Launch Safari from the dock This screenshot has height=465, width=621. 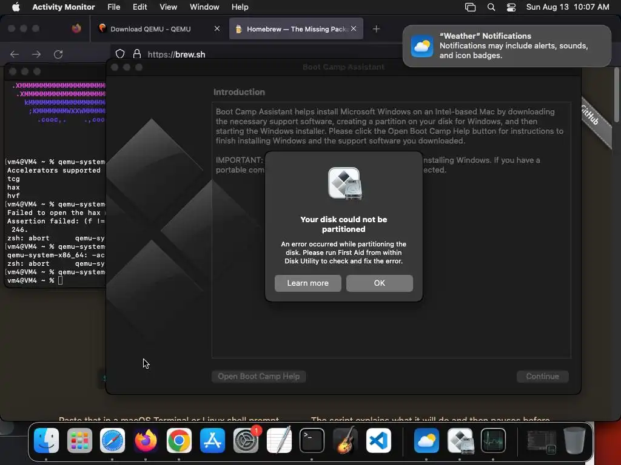point(112,440)
